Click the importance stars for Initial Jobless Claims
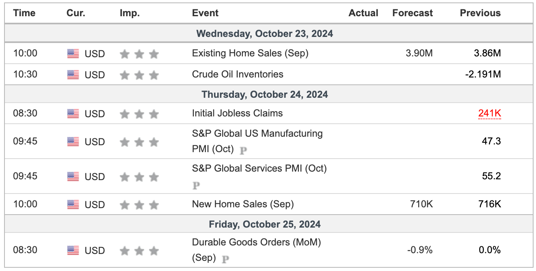 [x=139, y=114]
